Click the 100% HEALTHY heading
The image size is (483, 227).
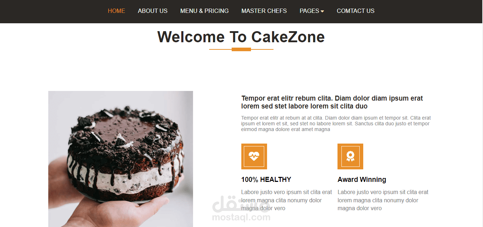[x=266, y=179]
